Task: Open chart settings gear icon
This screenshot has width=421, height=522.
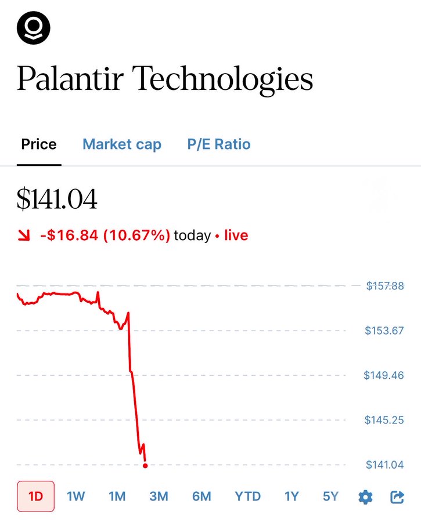Action: click(365, 497)
